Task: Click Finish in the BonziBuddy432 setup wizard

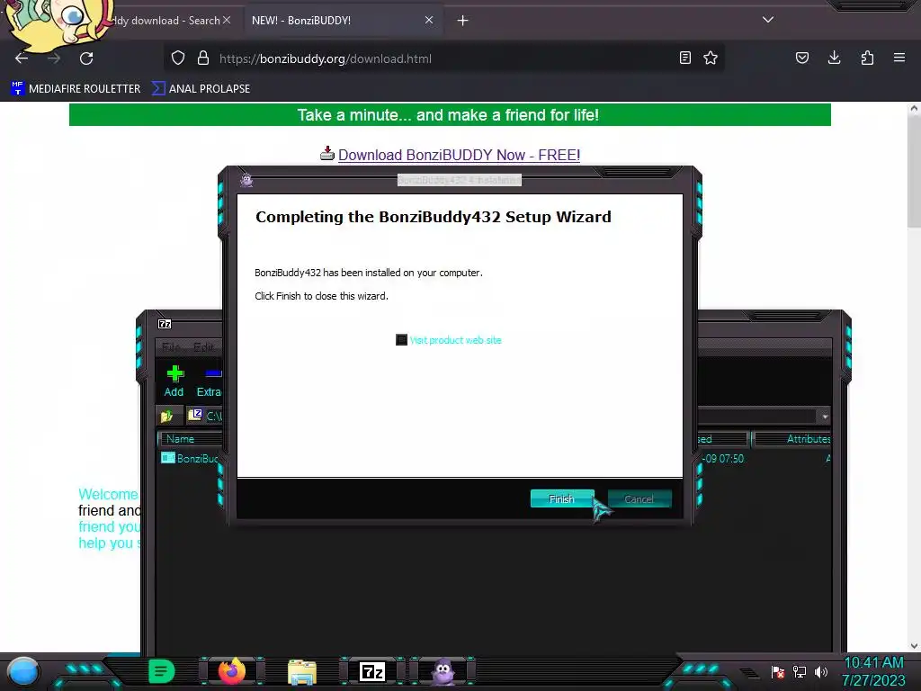Action: tap(562, 498)
